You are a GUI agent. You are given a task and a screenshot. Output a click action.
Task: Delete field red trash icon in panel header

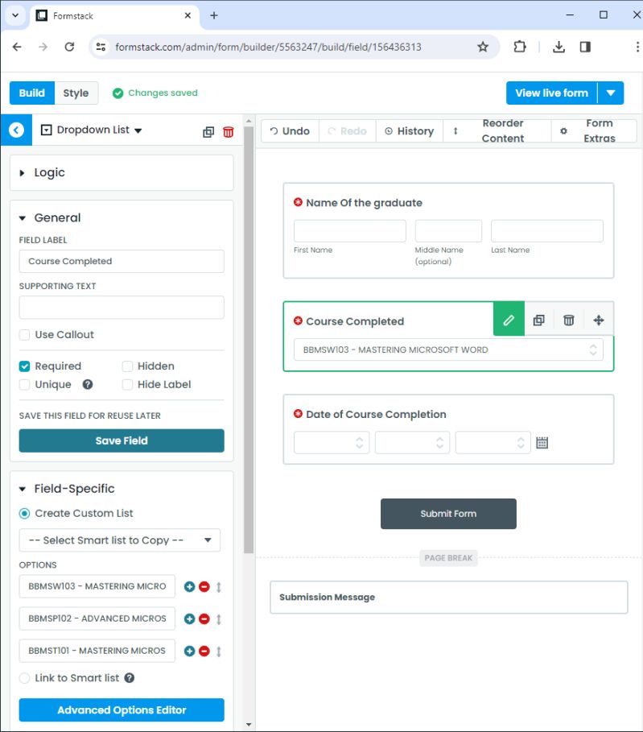point(229,132)
